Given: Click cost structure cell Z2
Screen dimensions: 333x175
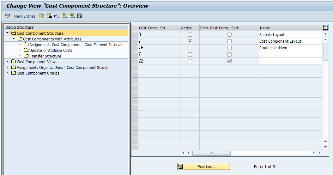Looking at the screenshot, I should click(x=159, y=61).
